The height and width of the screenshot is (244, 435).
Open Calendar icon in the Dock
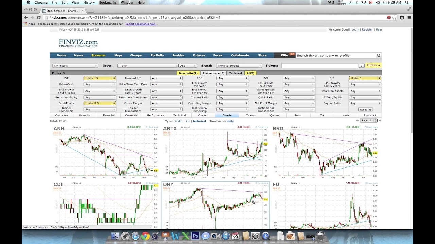click(236, 236)
